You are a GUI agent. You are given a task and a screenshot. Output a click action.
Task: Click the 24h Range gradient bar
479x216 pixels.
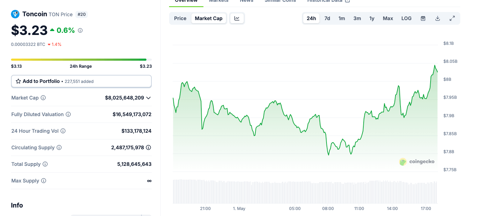click(81, 59)
